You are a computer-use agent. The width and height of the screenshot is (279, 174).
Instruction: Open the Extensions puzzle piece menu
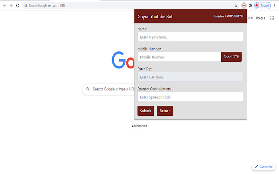click(251, 6)
